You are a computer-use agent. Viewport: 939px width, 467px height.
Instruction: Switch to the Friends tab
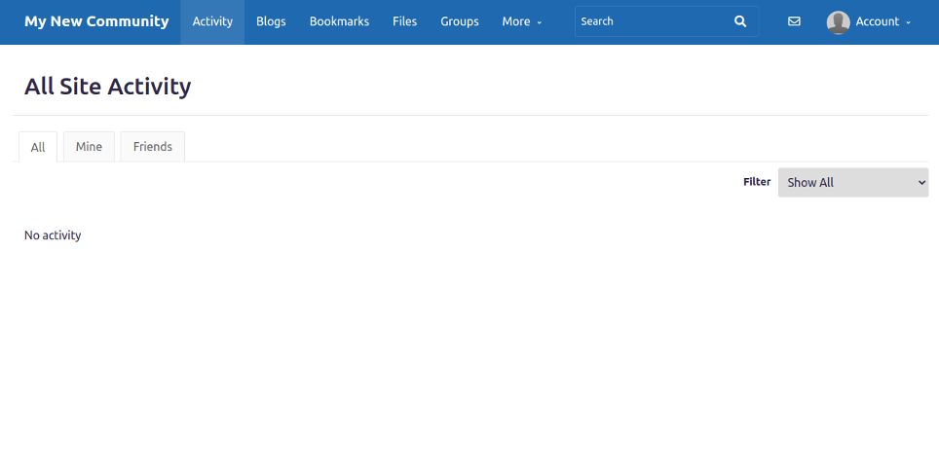tap(153, 147)
